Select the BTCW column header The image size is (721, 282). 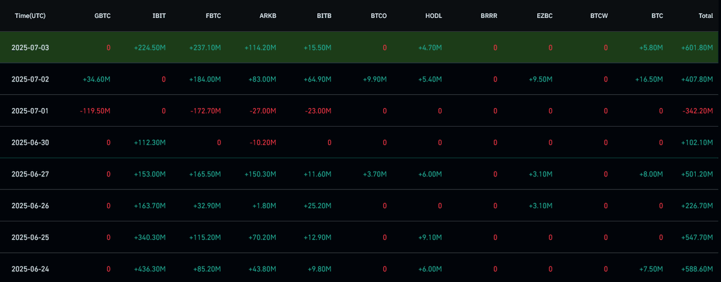tap(599, 16)
